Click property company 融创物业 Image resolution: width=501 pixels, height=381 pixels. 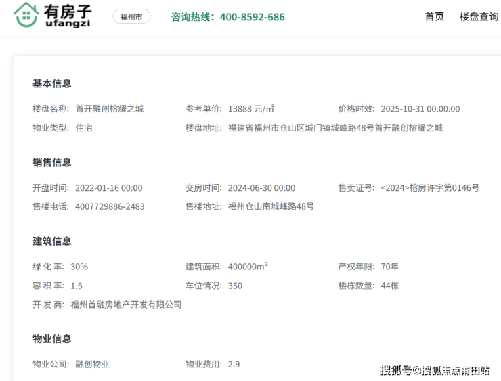tap(92, 364)
